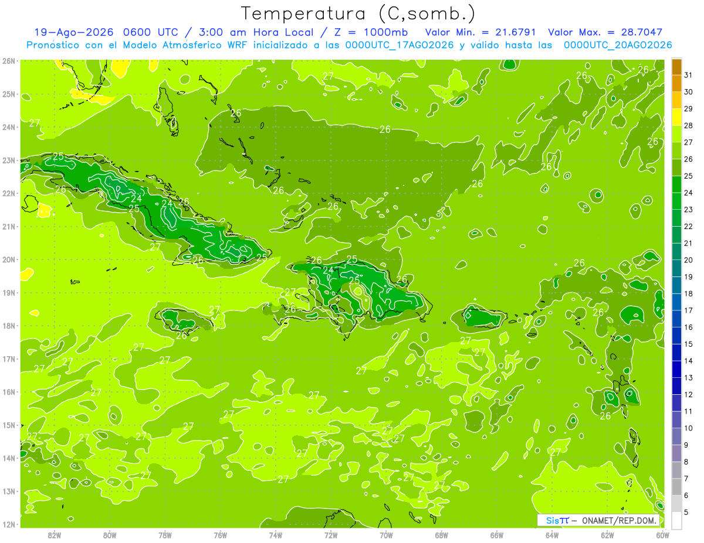The image size is (704, 543).
Task: Click "Valor Max. = 28.7047" text
Action: click(605, 32)
